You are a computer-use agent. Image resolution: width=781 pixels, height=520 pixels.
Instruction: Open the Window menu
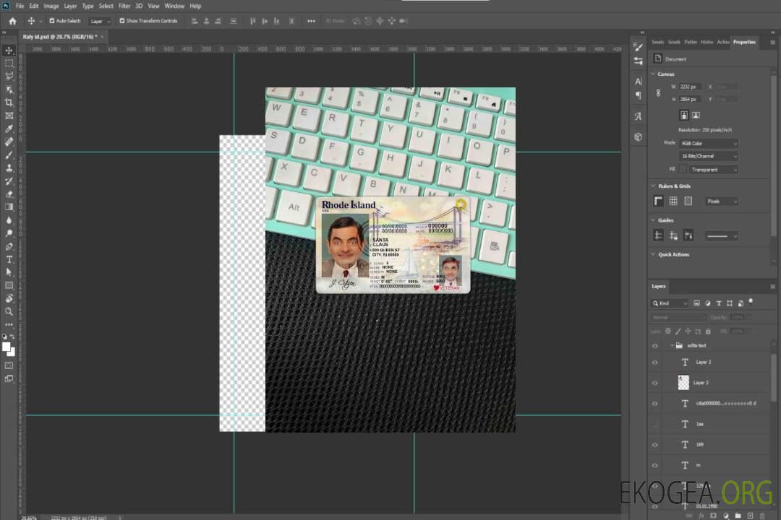click(174, 6)
